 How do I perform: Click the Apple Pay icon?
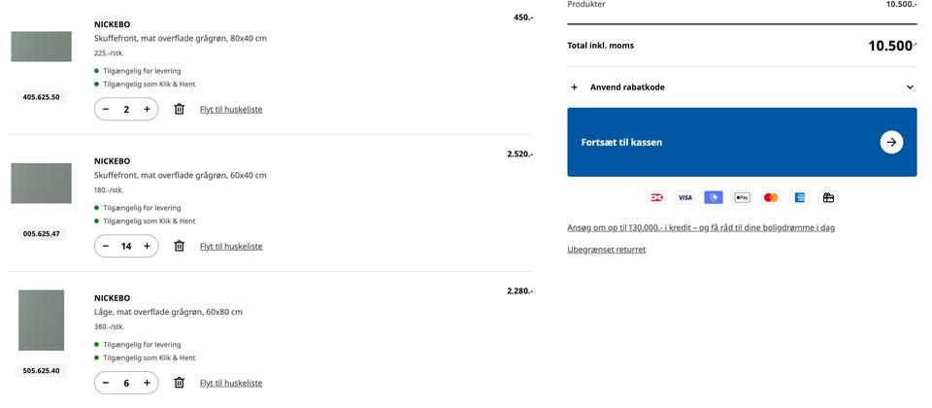tap(742, 197)
